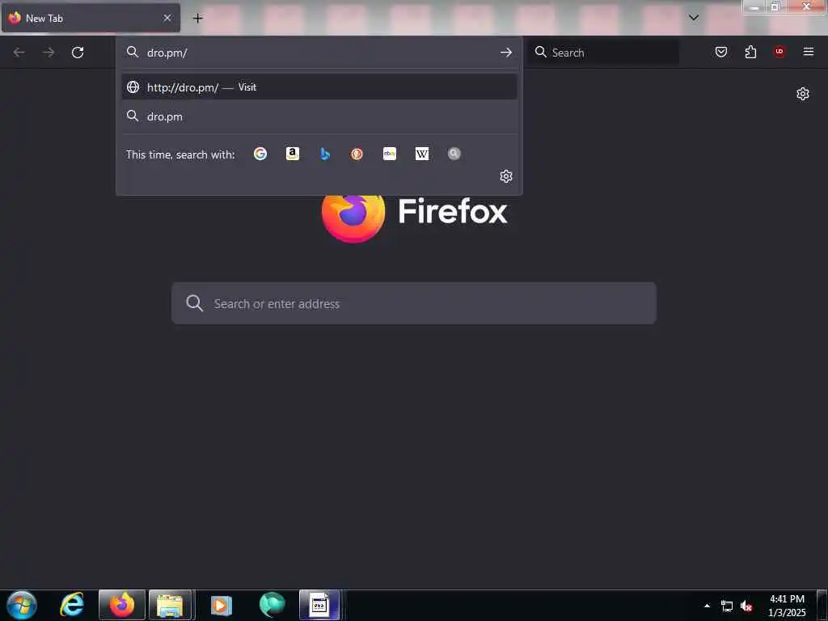The image size is (828, 621).
Task: Click the network tray icon
Action: 727,606
